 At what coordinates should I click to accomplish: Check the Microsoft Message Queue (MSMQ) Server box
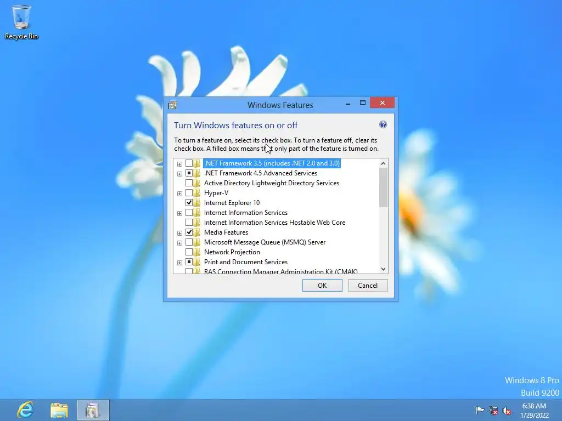(189, 242)
